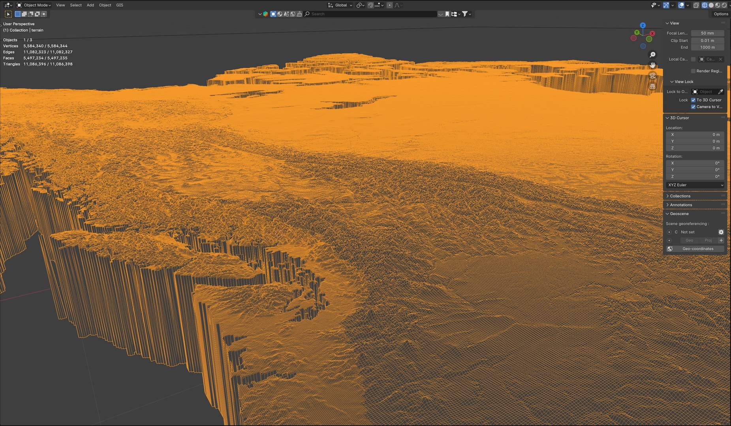Uncheck Lock Camera to View
The width and height of the screenshot is (731, 426).
(x=693, y=107)
